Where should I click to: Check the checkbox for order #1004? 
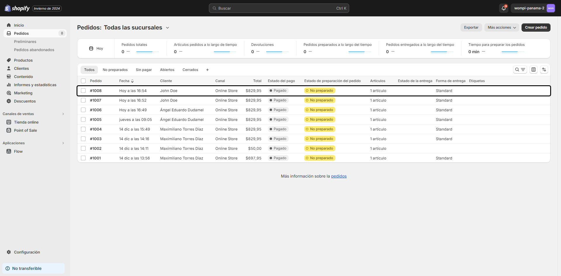pos(83,129)
